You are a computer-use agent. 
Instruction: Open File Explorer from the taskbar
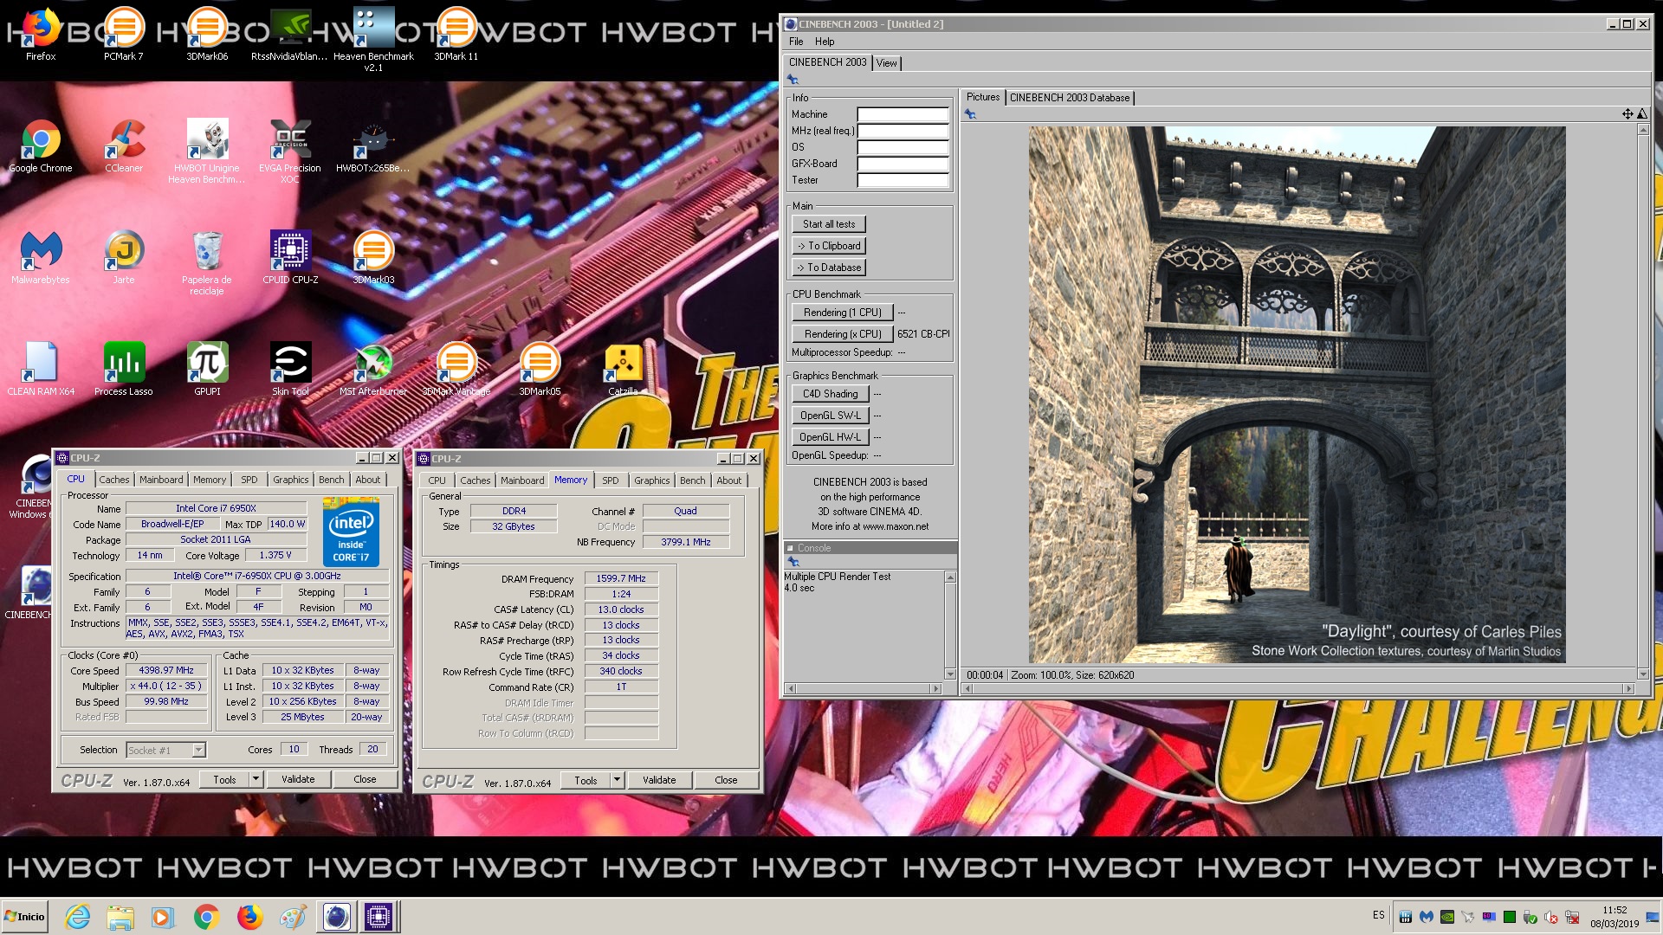coord(120,917)
